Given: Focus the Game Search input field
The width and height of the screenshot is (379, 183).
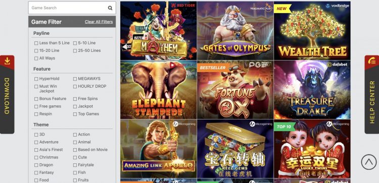Looking at the screenshot, I should pyautogui.click(x=72, y=8).
